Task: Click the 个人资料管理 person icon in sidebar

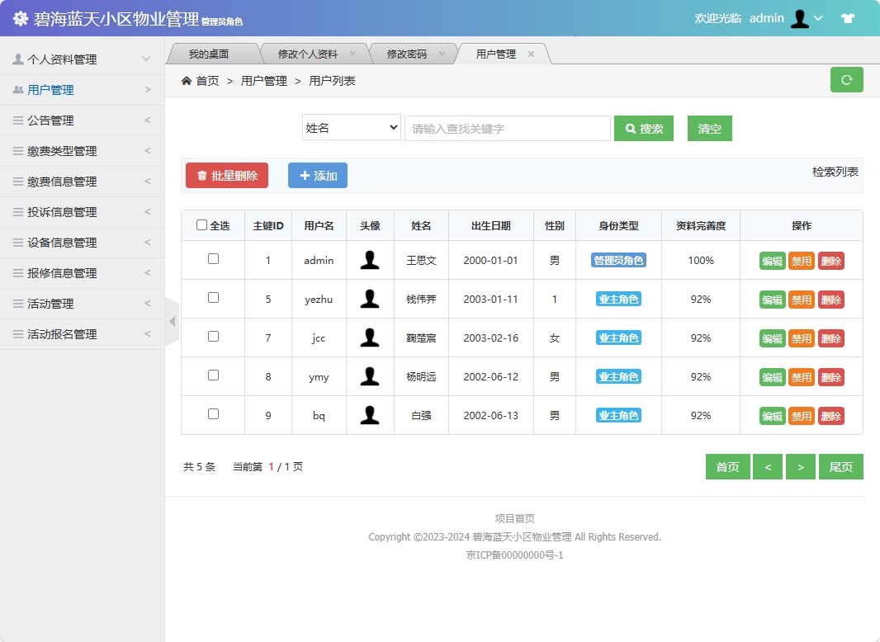Action: (x=18, y=59)
